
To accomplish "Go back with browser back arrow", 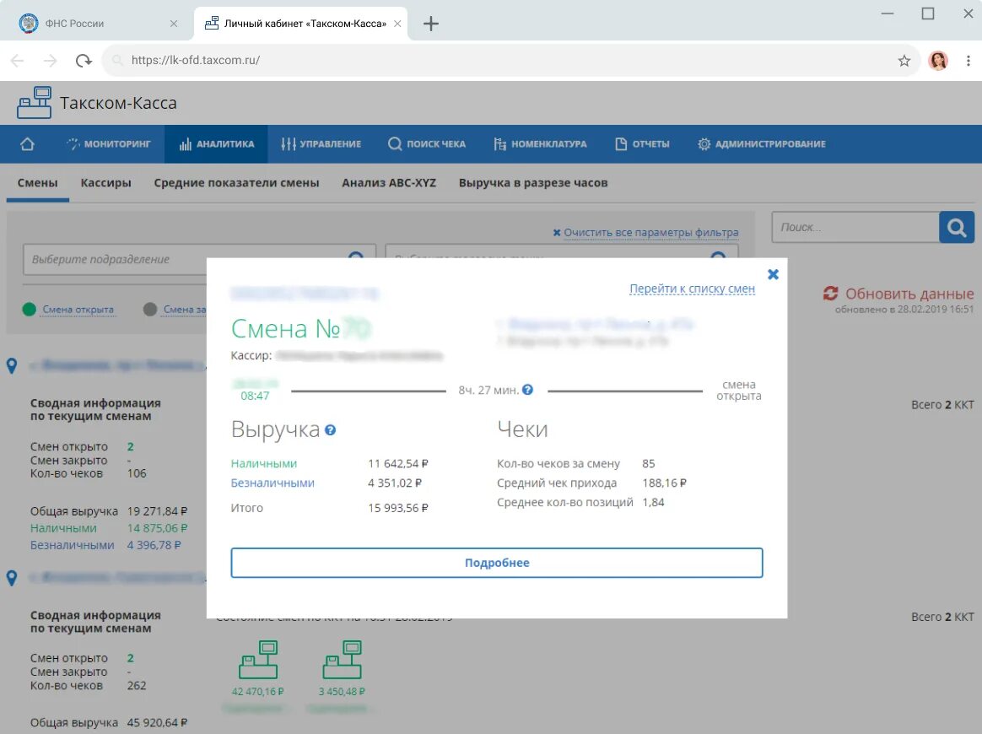I will click(18, 60).
